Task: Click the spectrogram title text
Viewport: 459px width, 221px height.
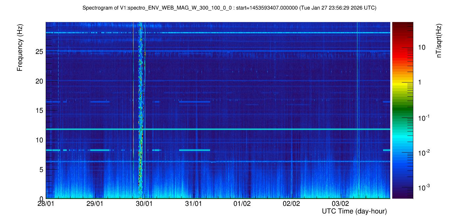Action: coord(229,8)
